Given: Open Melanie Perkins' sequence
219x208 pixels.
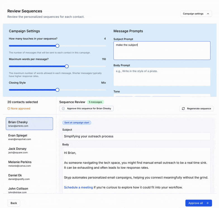Looking at the screenshot, I should click(29, 164).
